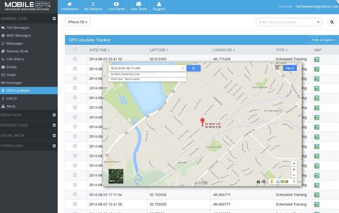
Task: Click the Mobile Spy logo
Action: [27, 6]
